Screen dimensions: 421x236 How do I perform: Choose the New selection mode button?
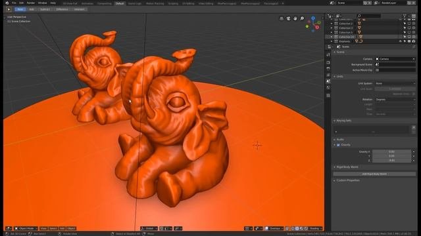click(20, 9)
